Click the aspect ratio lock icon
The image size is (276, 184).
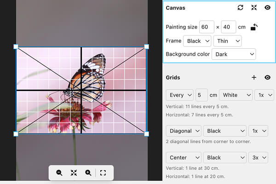click(254, 27)
